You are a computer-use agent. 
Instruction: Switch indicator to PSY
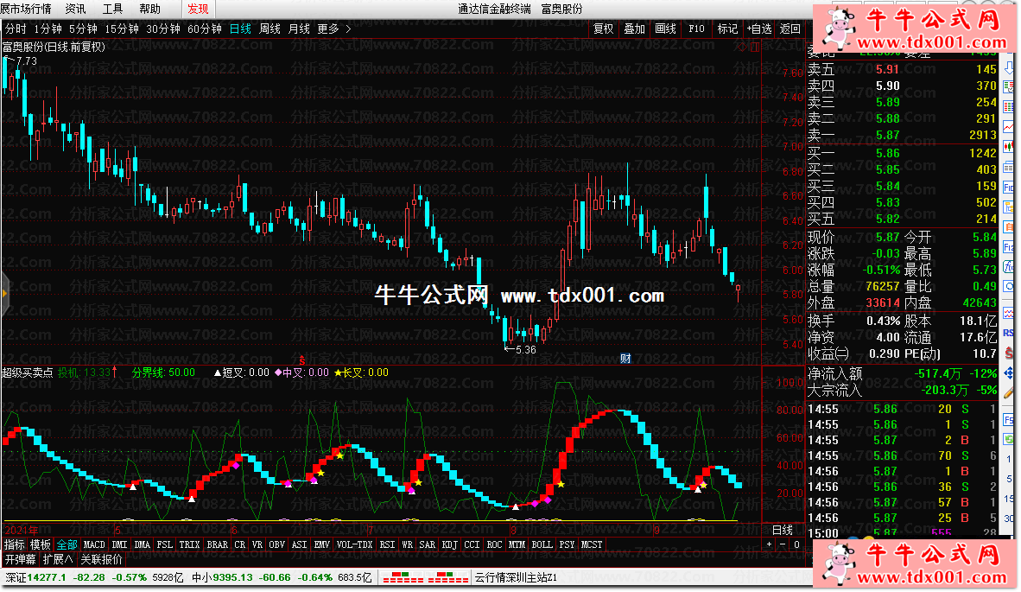568,544
